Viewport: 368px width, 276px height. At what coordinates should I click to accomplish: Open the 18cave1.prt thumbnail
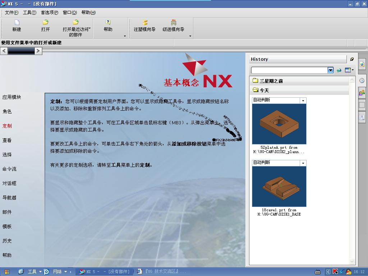click(279, 187)
